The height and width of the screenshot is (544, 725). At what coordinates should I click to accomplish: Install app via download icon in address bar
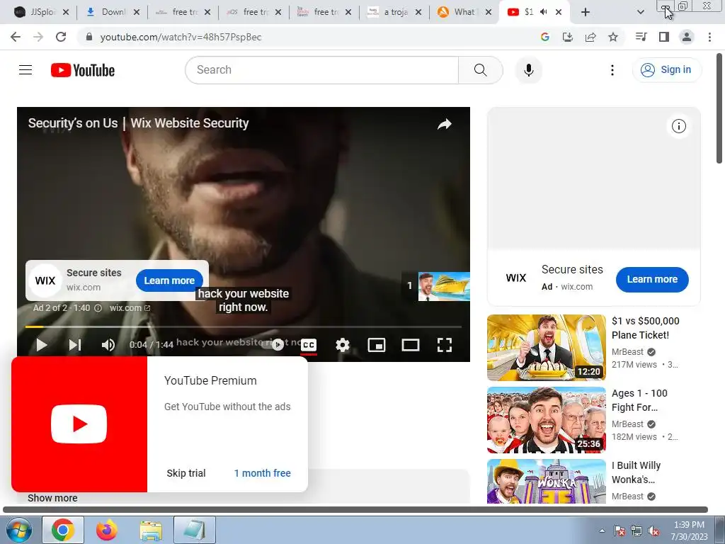click(567, 37)
